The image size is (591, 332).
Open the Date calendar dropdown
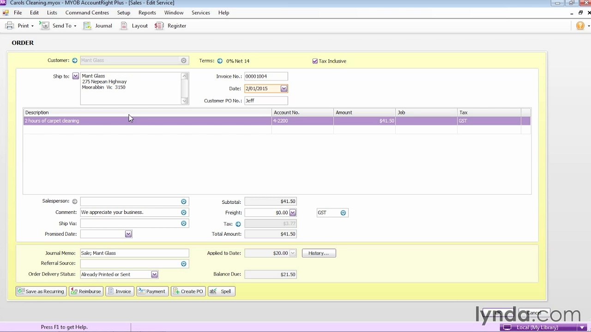[284, 89]
